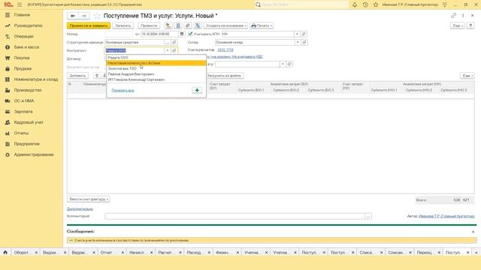Open Структурная единица selection ellipsis

click(167, 42)
